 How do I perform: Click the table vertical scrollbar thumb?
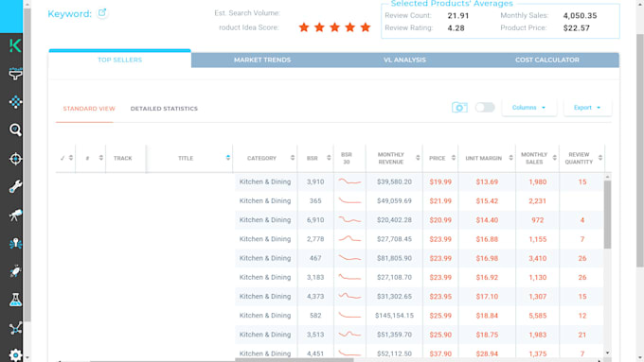607,215
